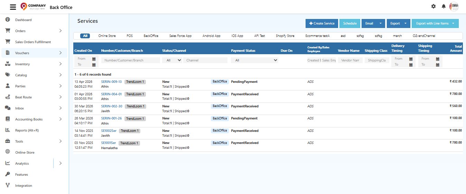Image resolution: width=466 pixels, height=194 pixels.
Task: Click Accounting Books icon
Action: pos(8,119)
